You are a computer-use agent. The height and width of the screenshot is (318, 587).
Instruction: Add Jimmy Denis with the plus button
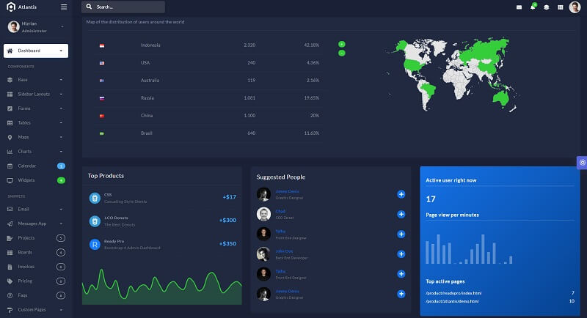(x=401, y=194)
